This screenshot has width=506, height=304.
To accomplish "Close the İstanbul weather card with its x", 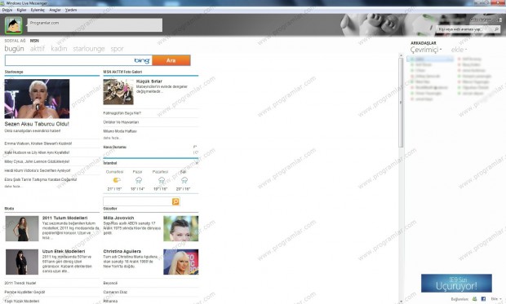I will 197,163.
